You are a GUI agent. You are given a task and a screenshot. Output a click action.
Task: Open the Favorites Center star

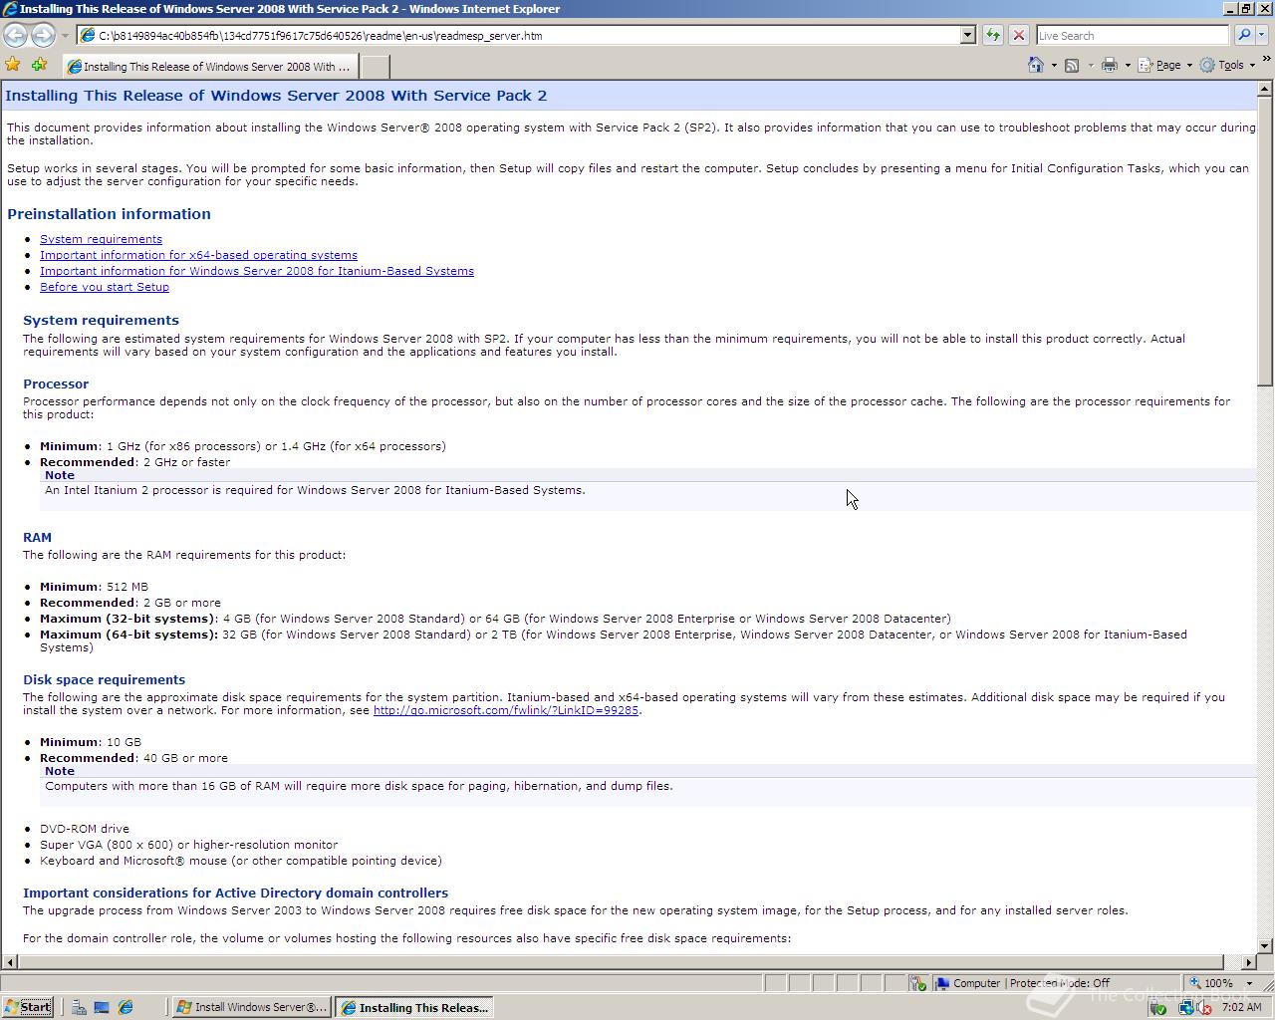point(13,65)
